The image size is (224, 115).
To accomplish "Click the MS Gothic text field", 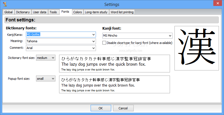I will [59, 35].
